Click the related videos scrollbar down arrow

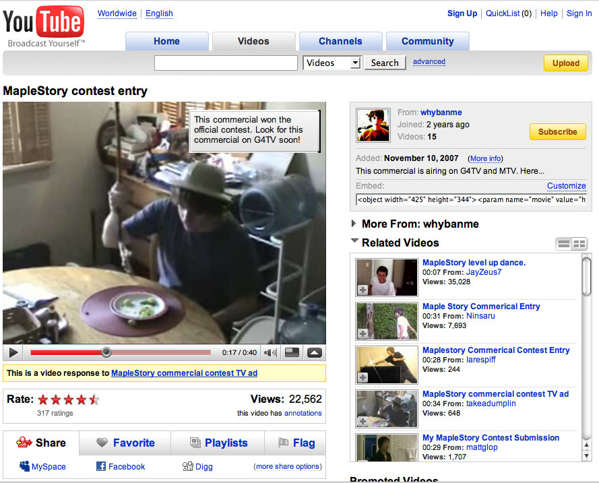[x=586, y=455]
